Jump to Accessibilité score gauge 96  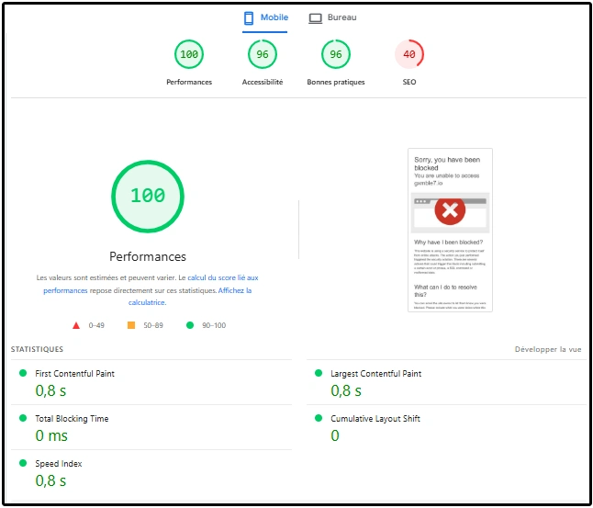[263, 55]
